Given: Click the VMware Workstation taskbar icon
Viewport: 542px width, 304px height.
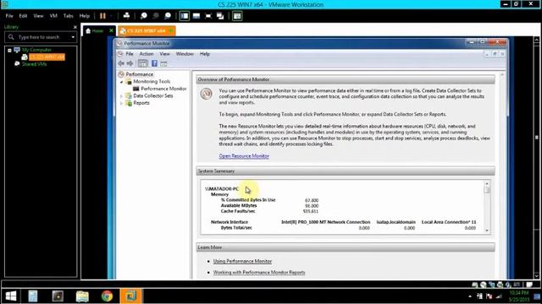Looking at the screenshot, I should [x=130, y=296].
